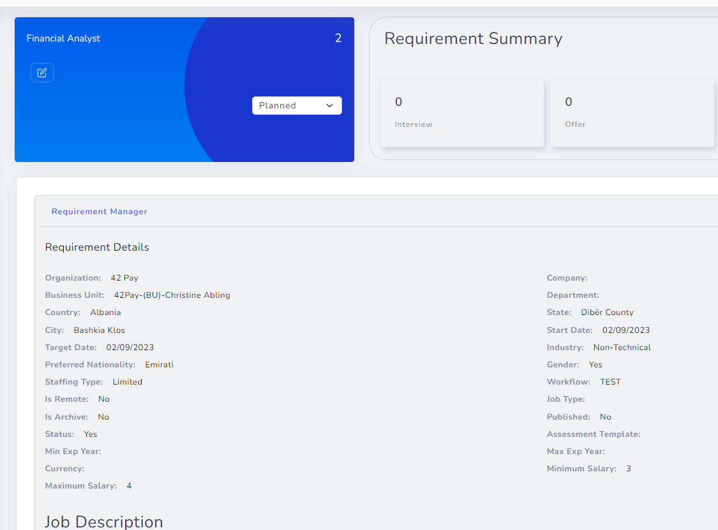
Task: Click the 42 Pay organization value
Action: 124,277
